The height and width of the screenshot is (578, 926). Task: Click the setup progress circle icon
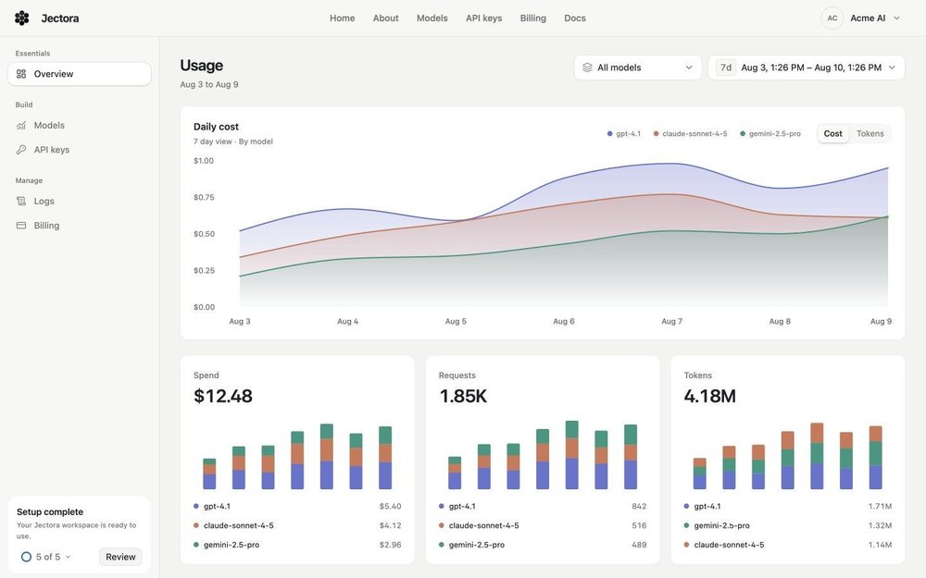26,557
